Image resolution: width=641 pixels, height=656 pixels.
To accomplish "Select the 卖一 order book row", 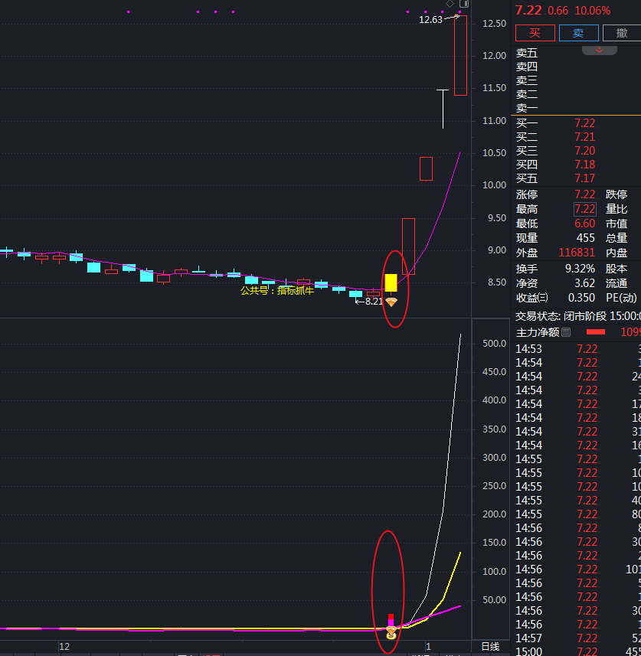I will click(x=576, y=109).
